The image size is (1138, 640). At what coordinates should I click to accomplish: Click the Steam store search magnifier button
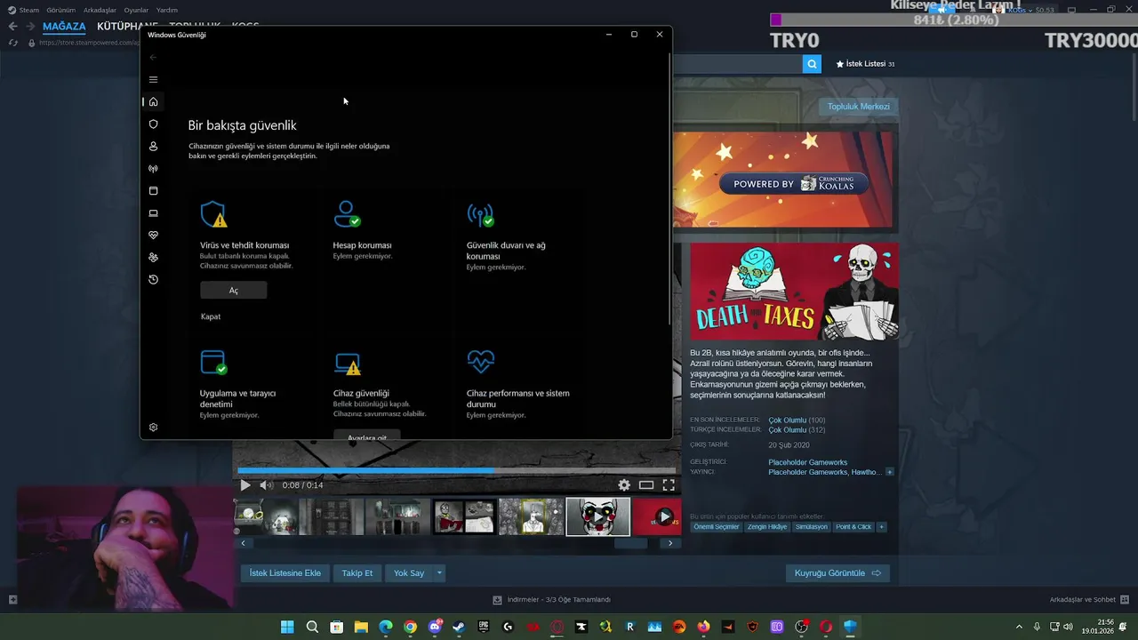(x=812, y=64)
